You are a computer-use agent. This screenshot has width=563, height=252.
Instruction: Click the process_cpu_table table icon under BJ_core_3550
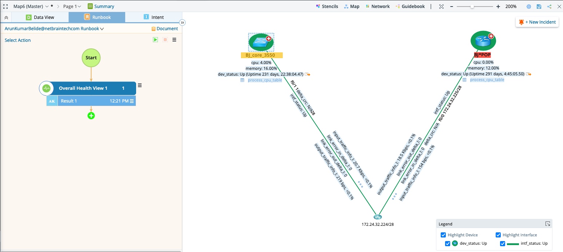tap(242, 80)
